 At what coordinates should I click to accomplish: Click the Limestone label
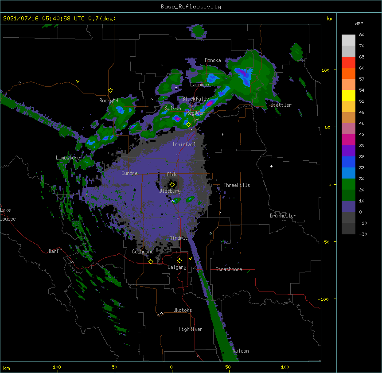tap(68, 158)
